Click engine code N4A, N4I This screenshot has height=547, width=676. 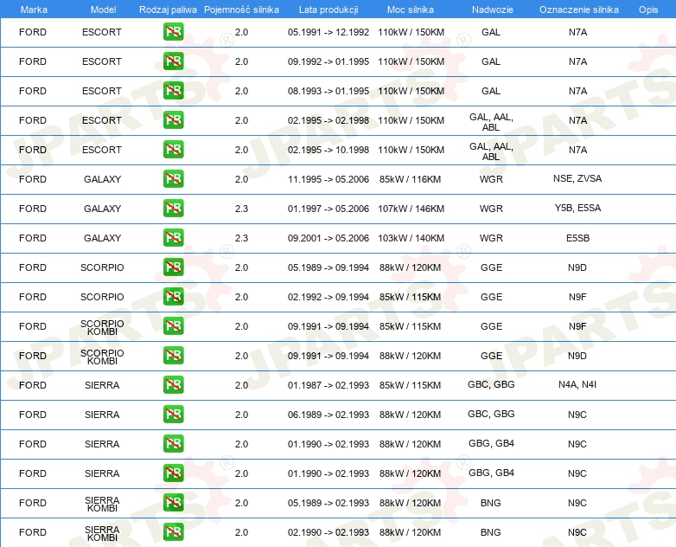point(577,384)
